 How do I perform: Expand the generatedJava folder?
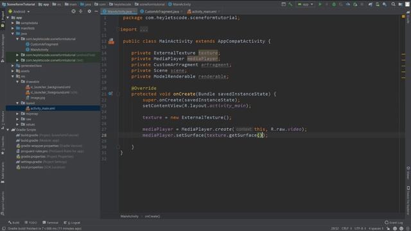(13, 65)
